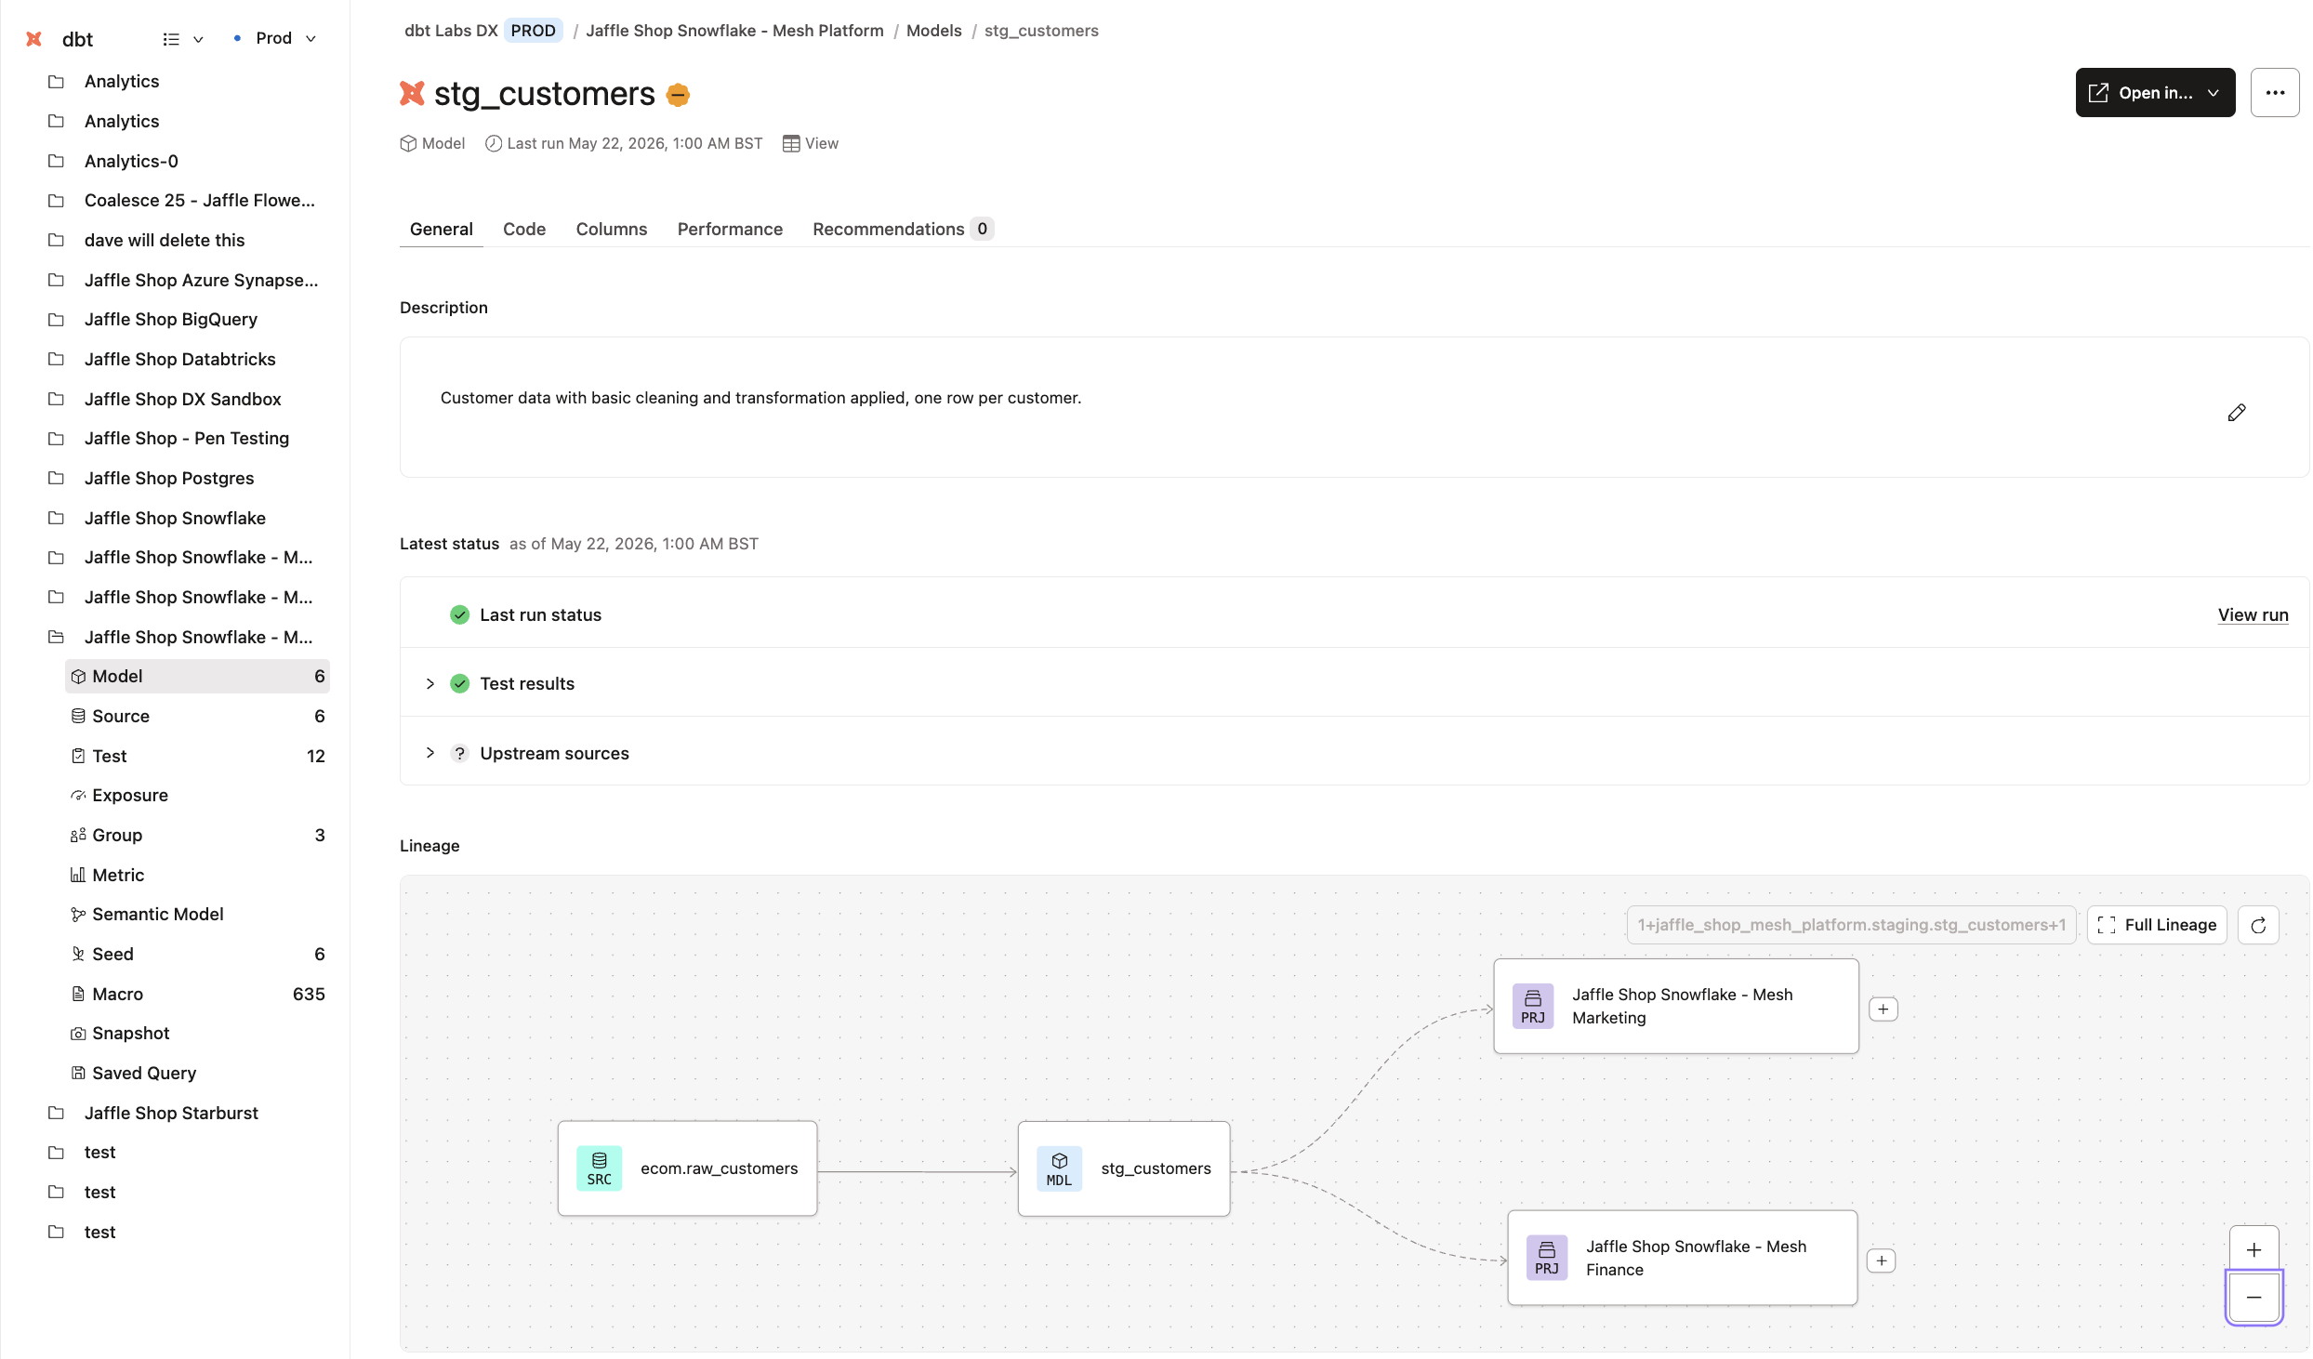Select the Jaffle Shop Snowflake - Mesh Marketing node

(x=1676, y=1007)
